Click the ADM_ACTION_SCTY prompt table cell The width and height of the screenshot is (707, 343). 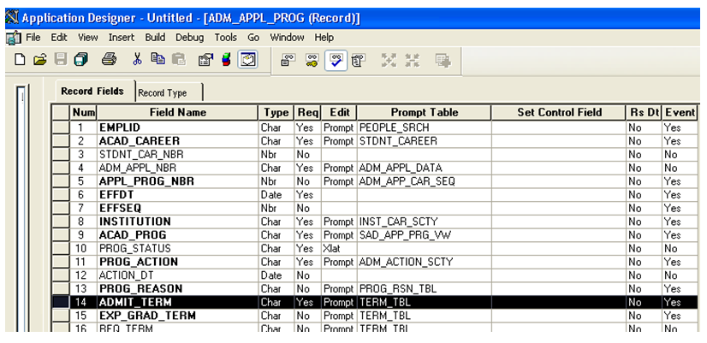pyautogui.click(x=424, y=262)
